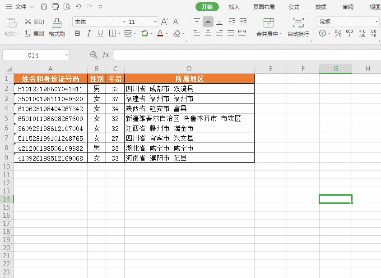Switch to the Page Layout (页面布局) tab

coord(264,7)
